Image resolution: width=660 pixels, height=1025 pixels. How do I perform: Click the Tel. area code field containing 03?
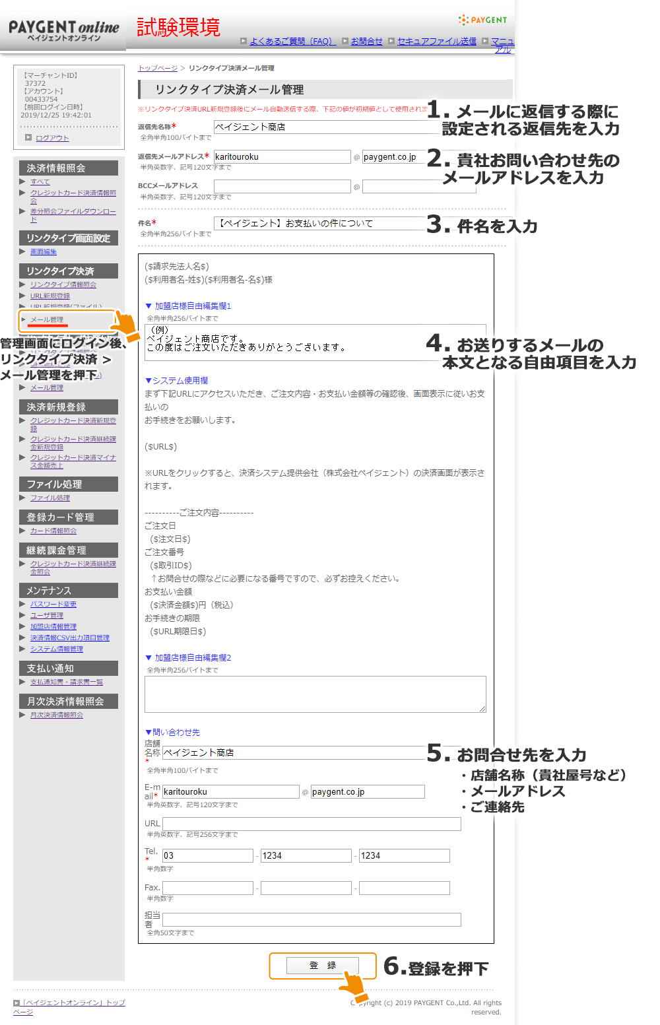(208, 855)
